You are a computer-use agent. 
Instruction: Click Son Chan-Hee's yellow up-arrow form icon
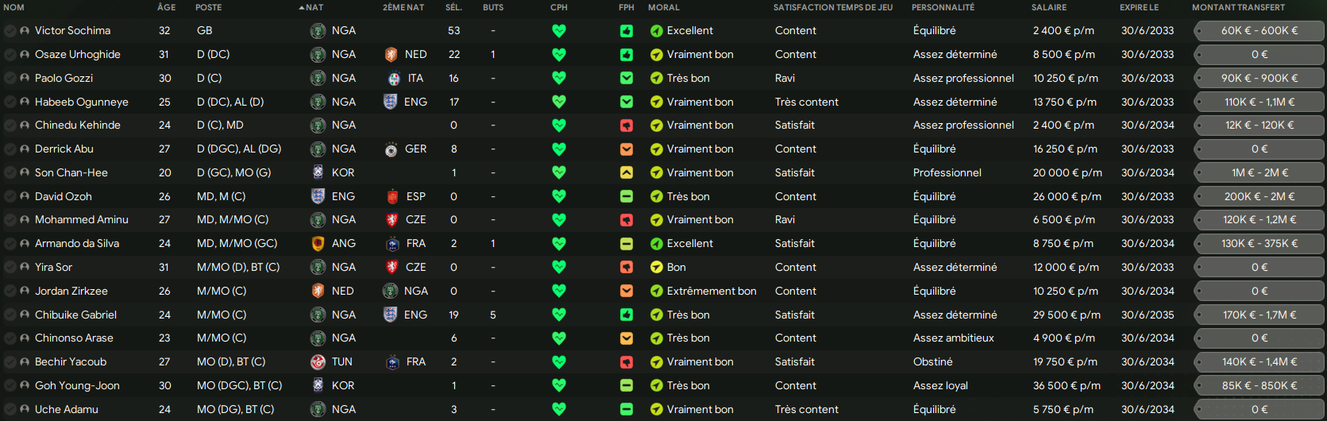pos(627,172)
